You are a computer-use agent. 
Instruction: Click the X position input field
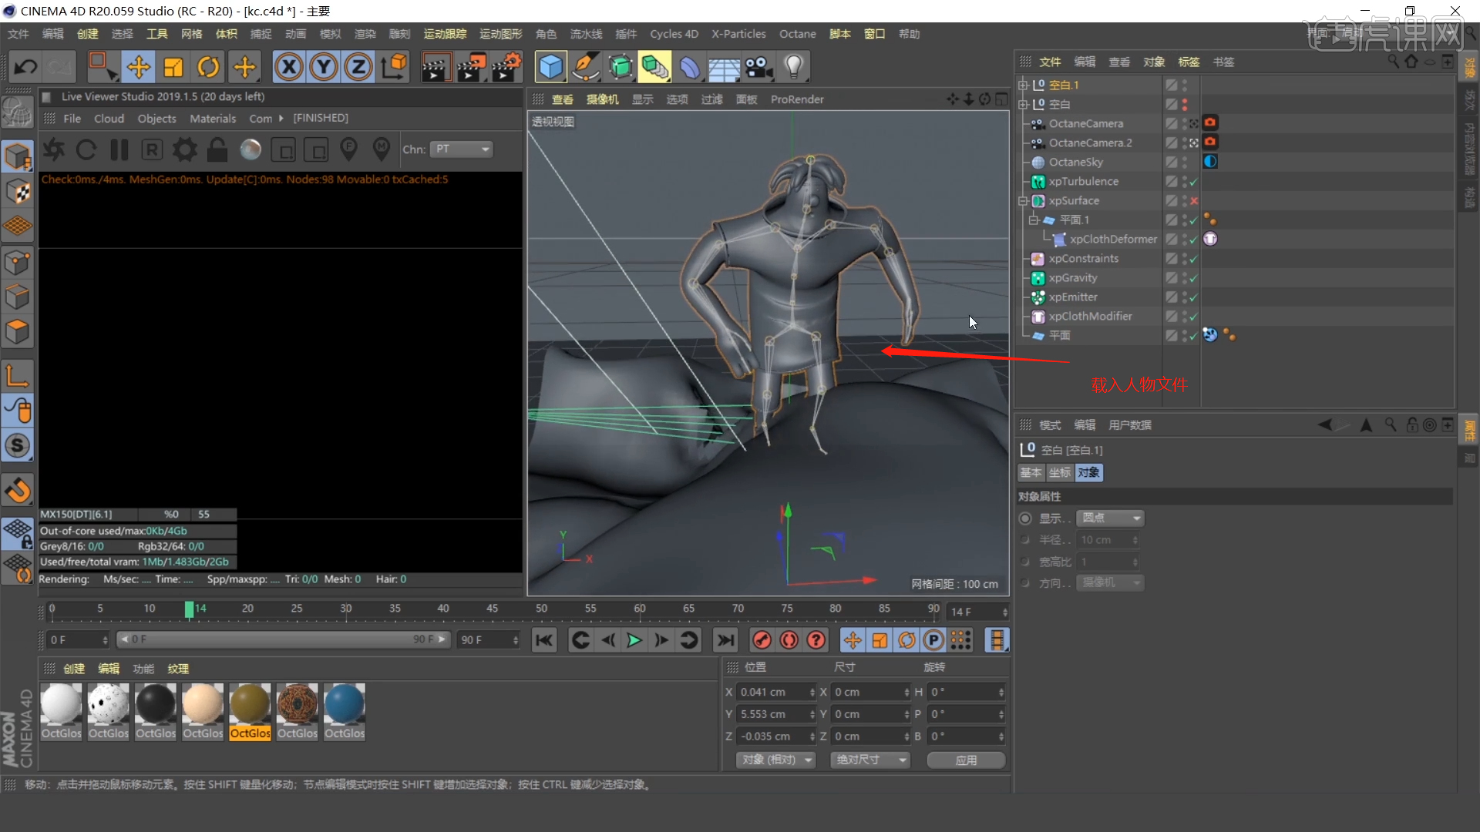point(775,692)
